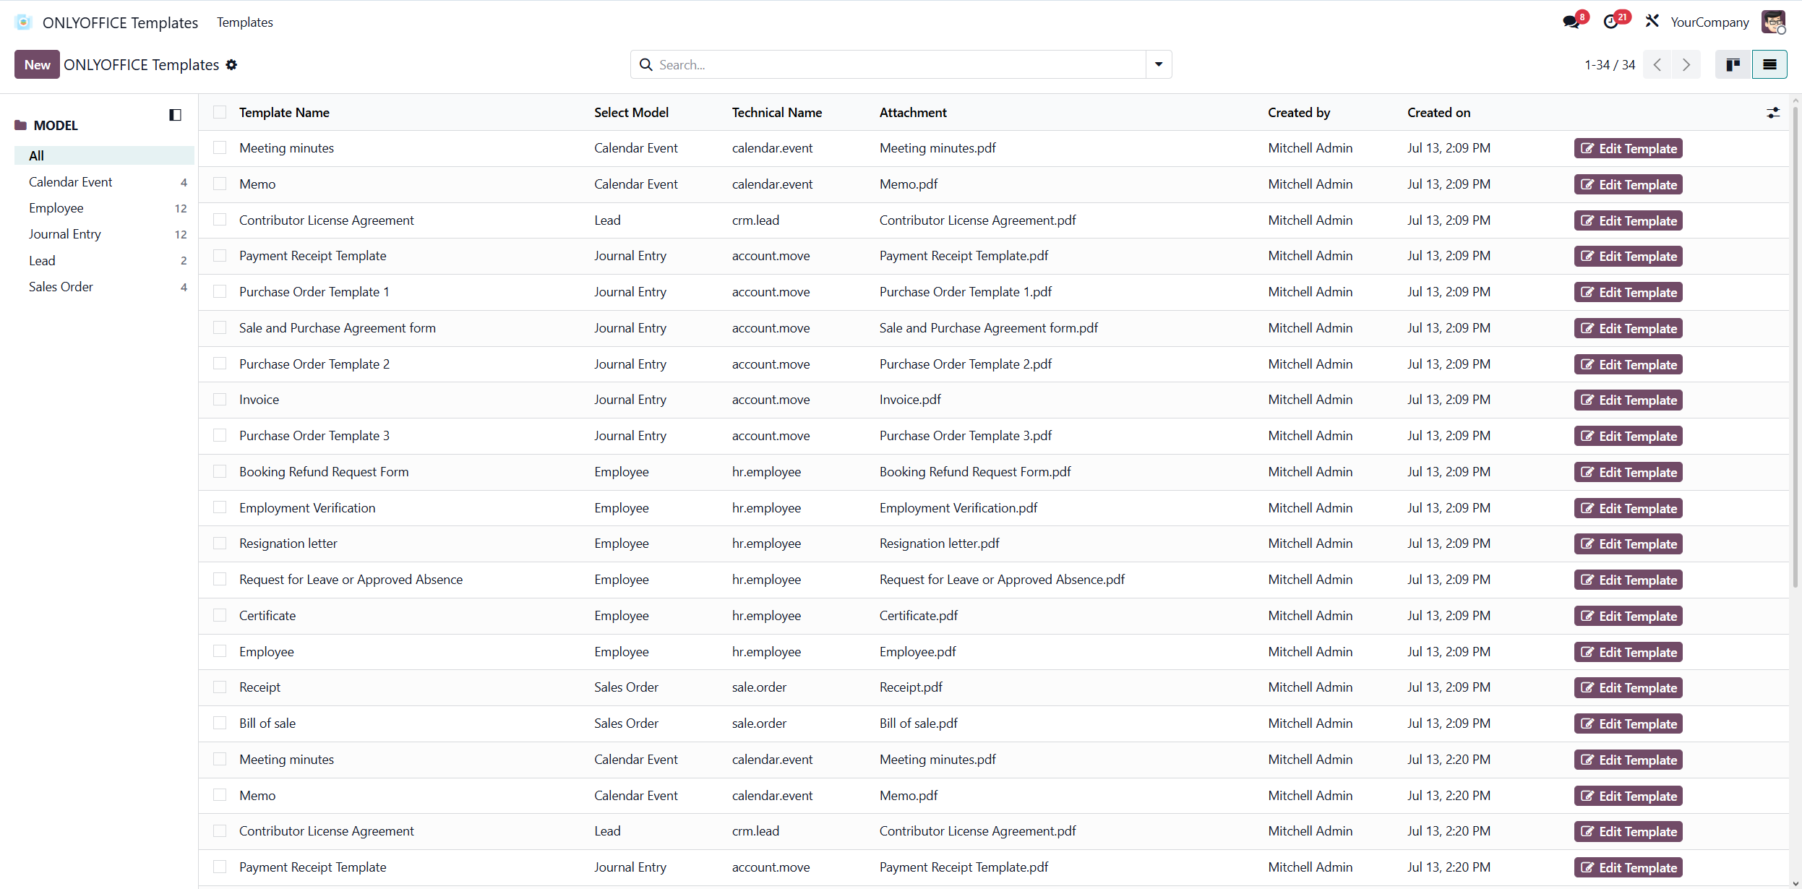Go to previous page arrow
This screenshot has width=1802, height=889.
[1657, 64]
